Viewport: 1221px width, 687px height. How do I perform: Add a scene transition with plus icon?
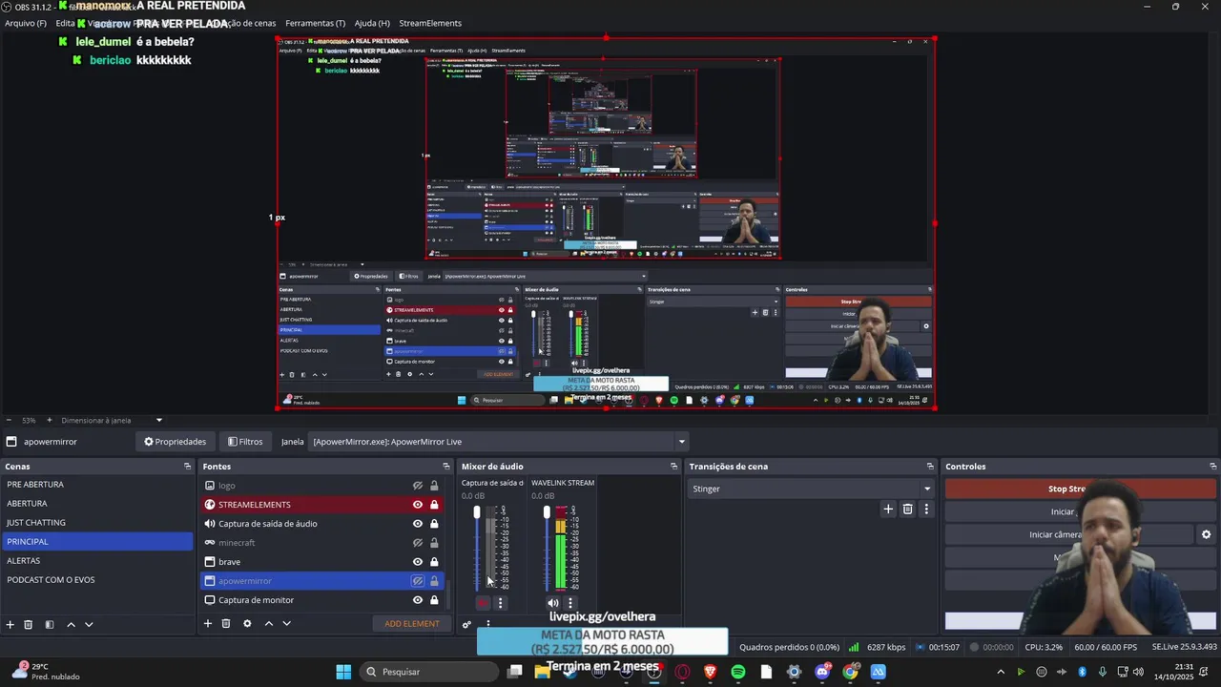[888, 510]
